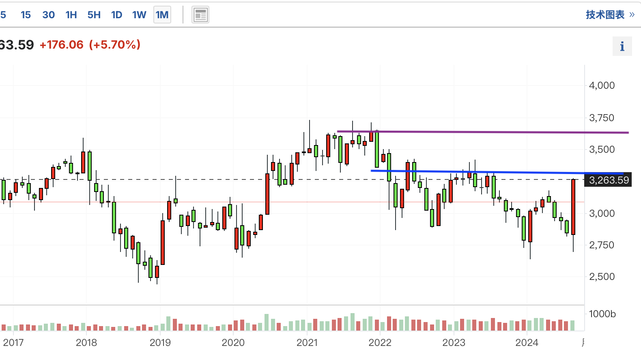641x350 pixels.
Task: Click the 3,500 price axis label
Action: click(x=602, y=149)
